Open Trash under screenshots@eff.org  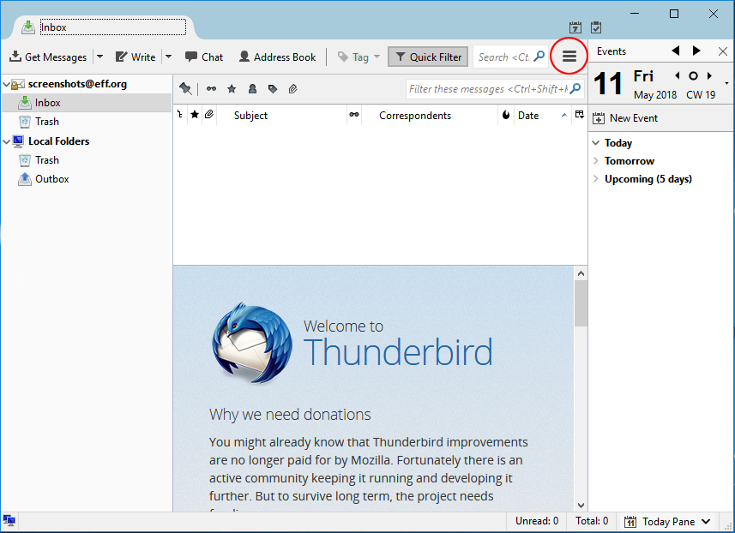[47, 122]
